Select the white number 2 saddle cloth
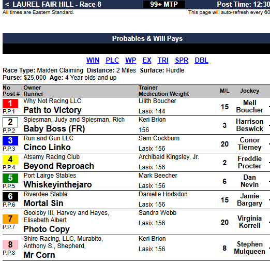Screen dimensions: 270x261 pyautogui.click(x=10, y=122)
